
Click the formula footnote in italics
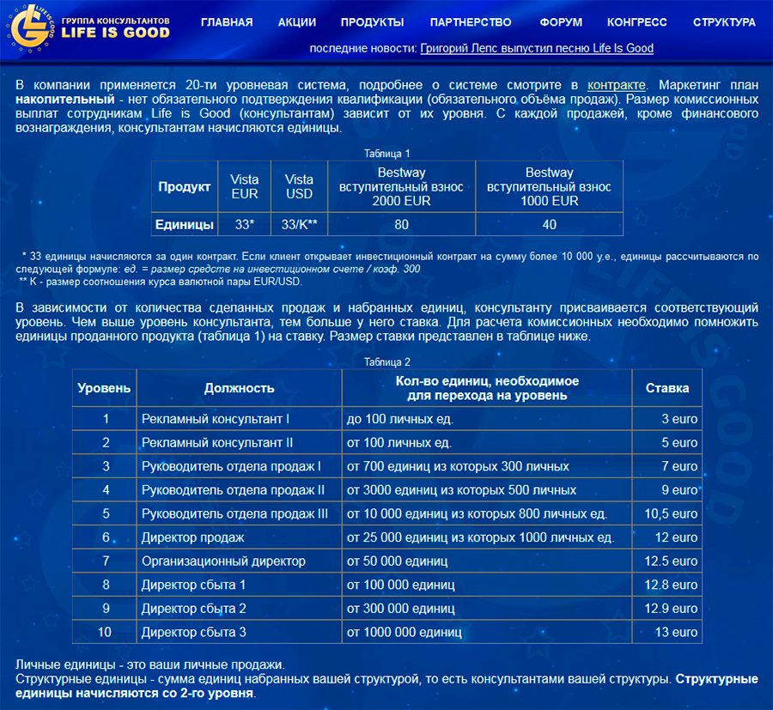tap(272, 269)
